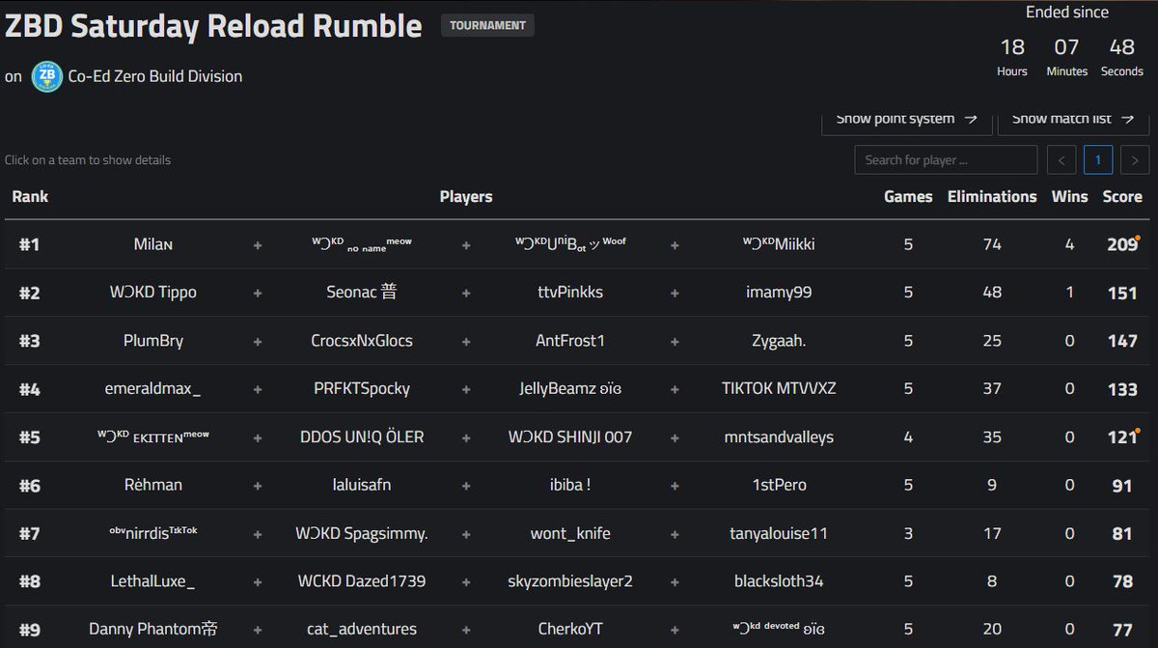Open the Co-Ed Zero Build Division link

(155, 76)
